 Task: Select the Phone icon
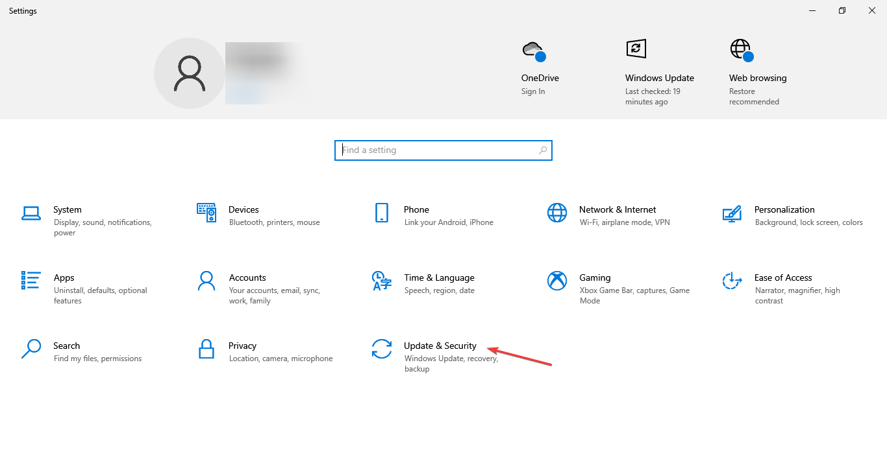pyautogui.click(x=382, y=213)
